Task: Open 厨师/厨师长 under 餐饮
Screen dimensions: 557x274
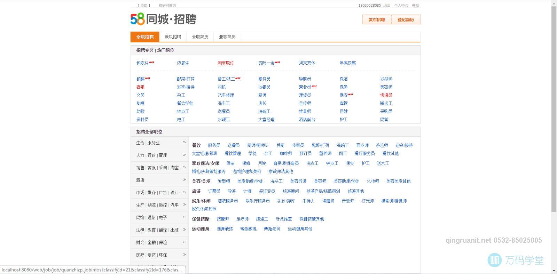Action: click(x=258, y=146)
